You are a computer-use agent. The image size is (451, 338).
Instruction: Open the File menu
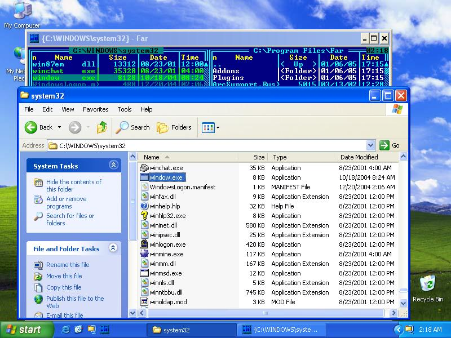point(29,109)
